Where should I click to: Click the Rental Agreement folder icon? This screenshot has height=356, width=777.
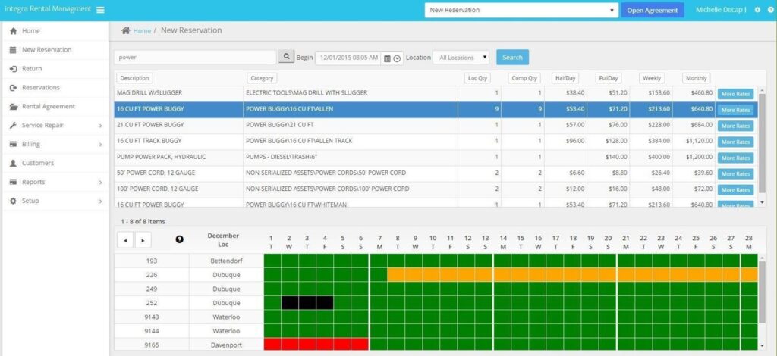[14, 106]
